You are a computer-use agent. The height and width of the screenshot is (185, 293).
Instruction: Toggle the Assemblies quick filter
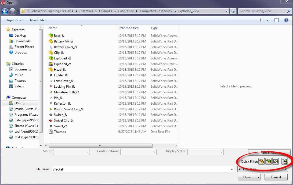[268, 161]
